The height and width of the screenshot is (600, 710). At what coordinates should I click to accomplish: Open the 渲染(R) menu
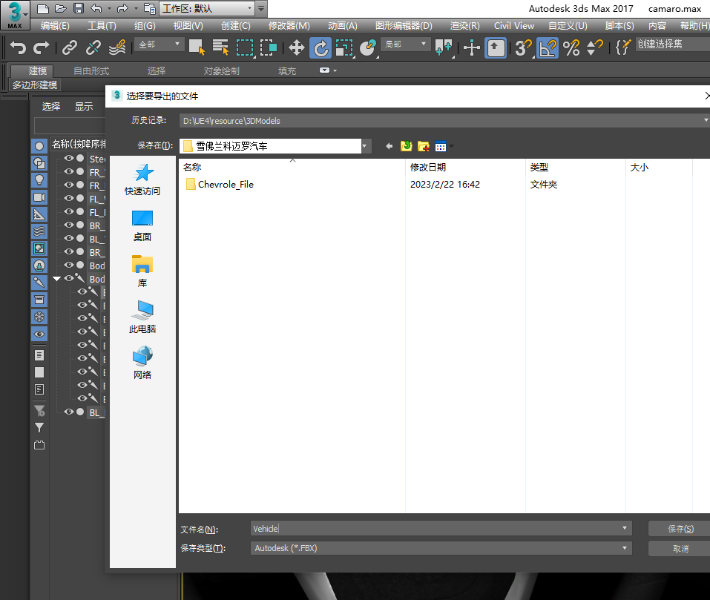click(x=465, y=26)
